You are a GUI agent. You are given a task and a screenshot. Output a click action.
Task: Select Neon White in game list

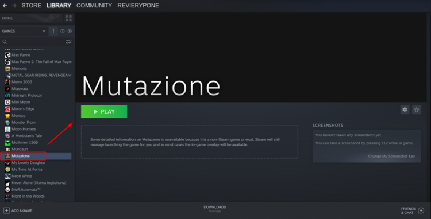pos(38,176)
